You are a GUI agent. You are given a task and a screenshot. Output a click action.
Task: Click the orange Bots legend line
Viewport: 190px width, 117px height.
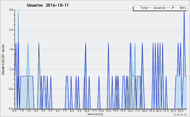click(x=177, y=8)
